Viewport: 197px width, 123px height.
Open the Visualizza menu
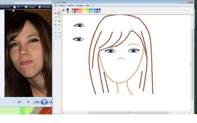pos(71,5)
